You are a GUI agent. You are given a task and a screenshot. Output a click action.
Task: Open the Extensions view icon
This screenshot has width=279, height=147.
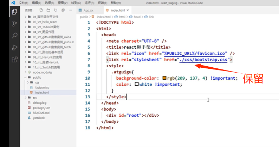(x=15, y=59)
